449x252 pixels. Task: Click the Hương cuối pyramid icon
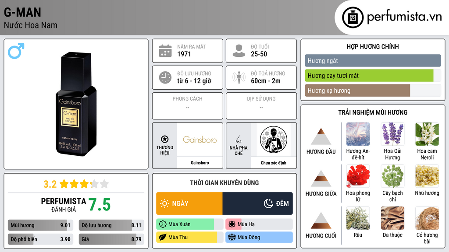coord(321,220)
